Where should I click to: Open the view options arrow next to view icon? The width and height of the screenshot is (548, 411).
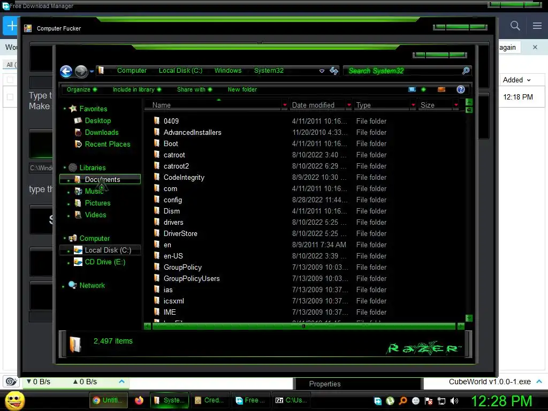(x=424, y=89)
